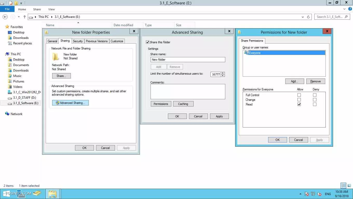Click OK in New folder Properties
353x199 pixels.
click(84, 148)
